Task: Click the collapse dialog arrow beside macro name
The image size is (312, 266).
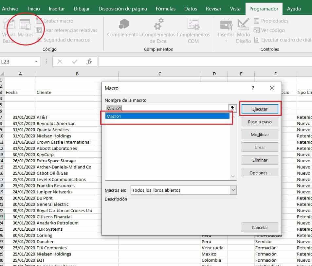Action: pyautogui.click(x=232, y=108)
